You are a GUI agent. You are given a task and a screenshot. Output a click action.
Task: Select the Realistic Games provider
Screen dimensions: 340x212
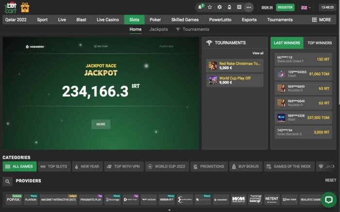311,199
